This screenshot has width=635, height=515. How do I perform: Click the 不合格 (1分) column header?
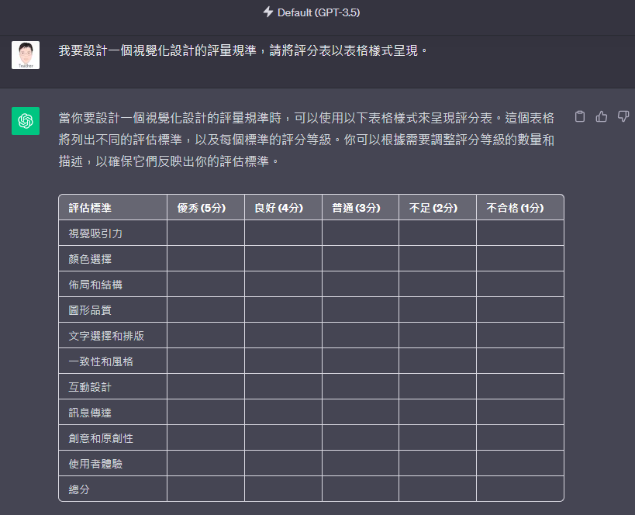pos(515,208)
